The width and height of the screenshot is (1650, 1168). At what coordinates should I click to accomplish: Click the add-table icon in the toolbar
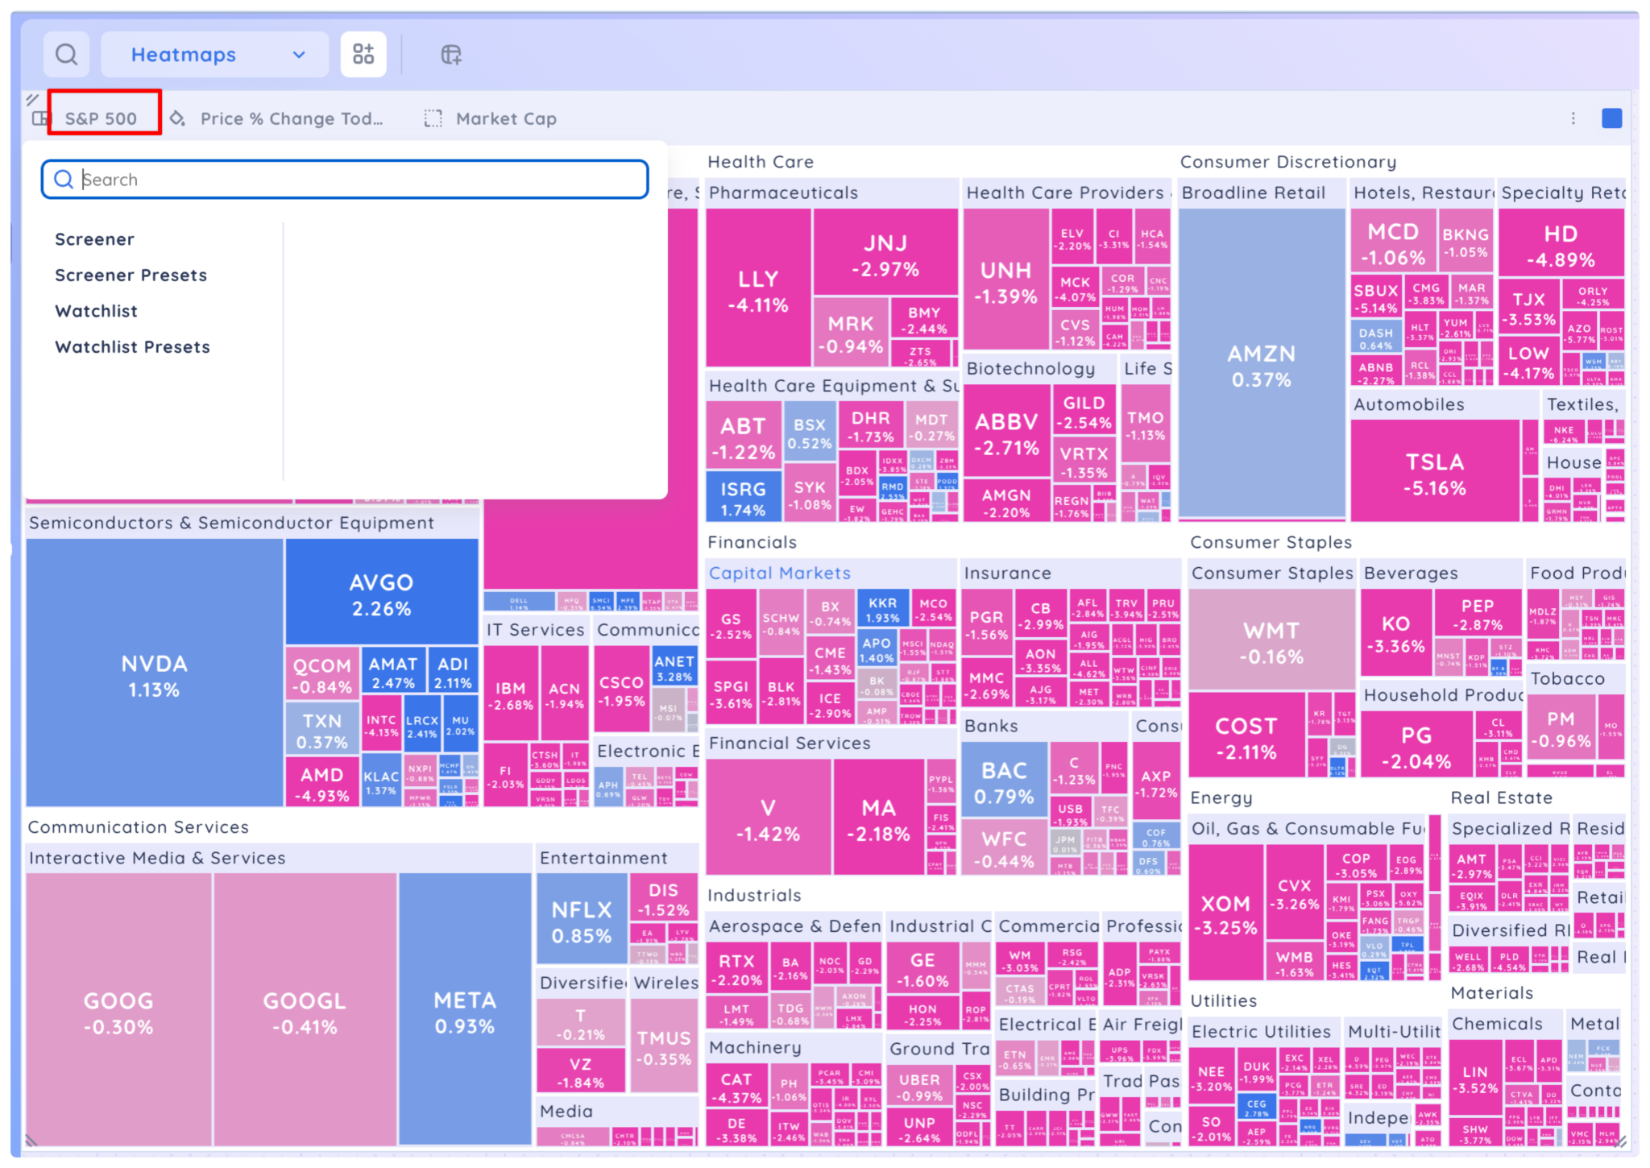(x=452, y=54)
